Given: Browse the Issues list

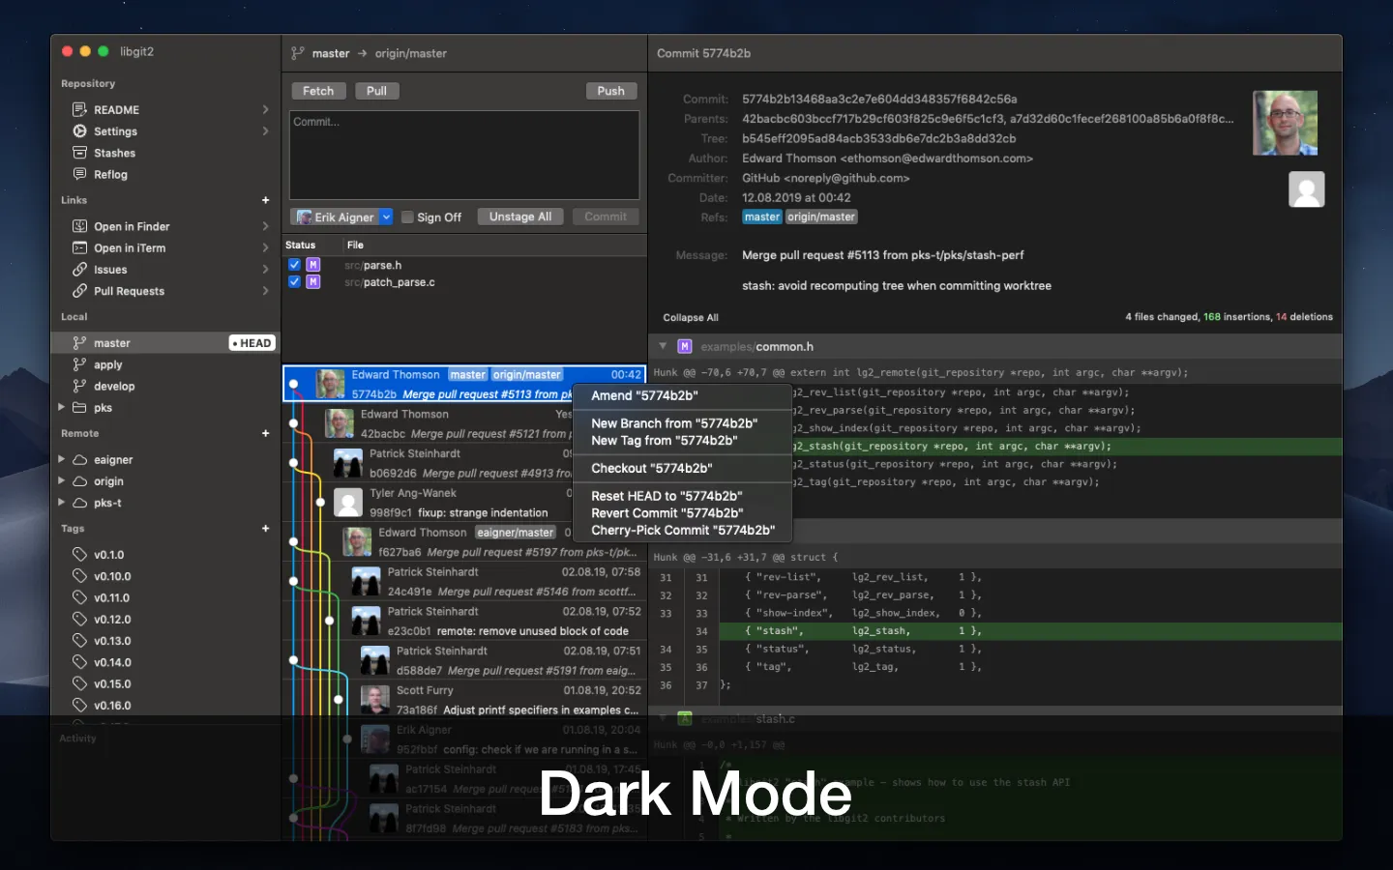Looking at the screenshot, I should tap(108, 269).
